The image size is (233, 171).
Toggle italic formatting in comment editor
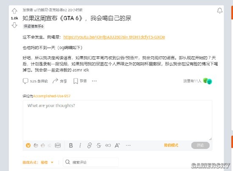click(80, 146)
